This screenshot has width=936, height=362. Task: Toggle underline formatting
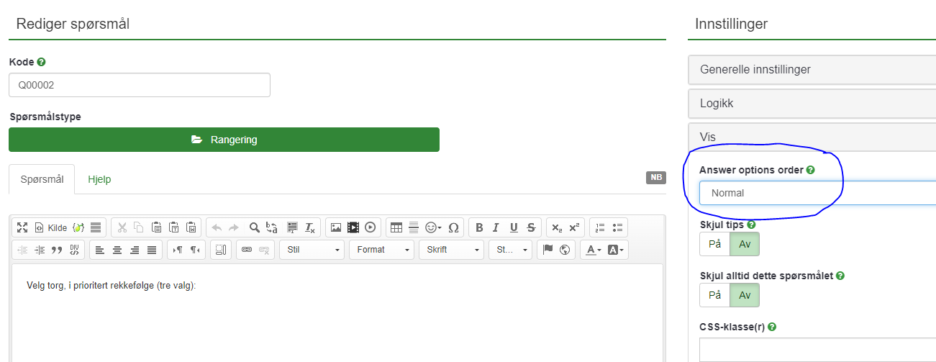(514, 227)
